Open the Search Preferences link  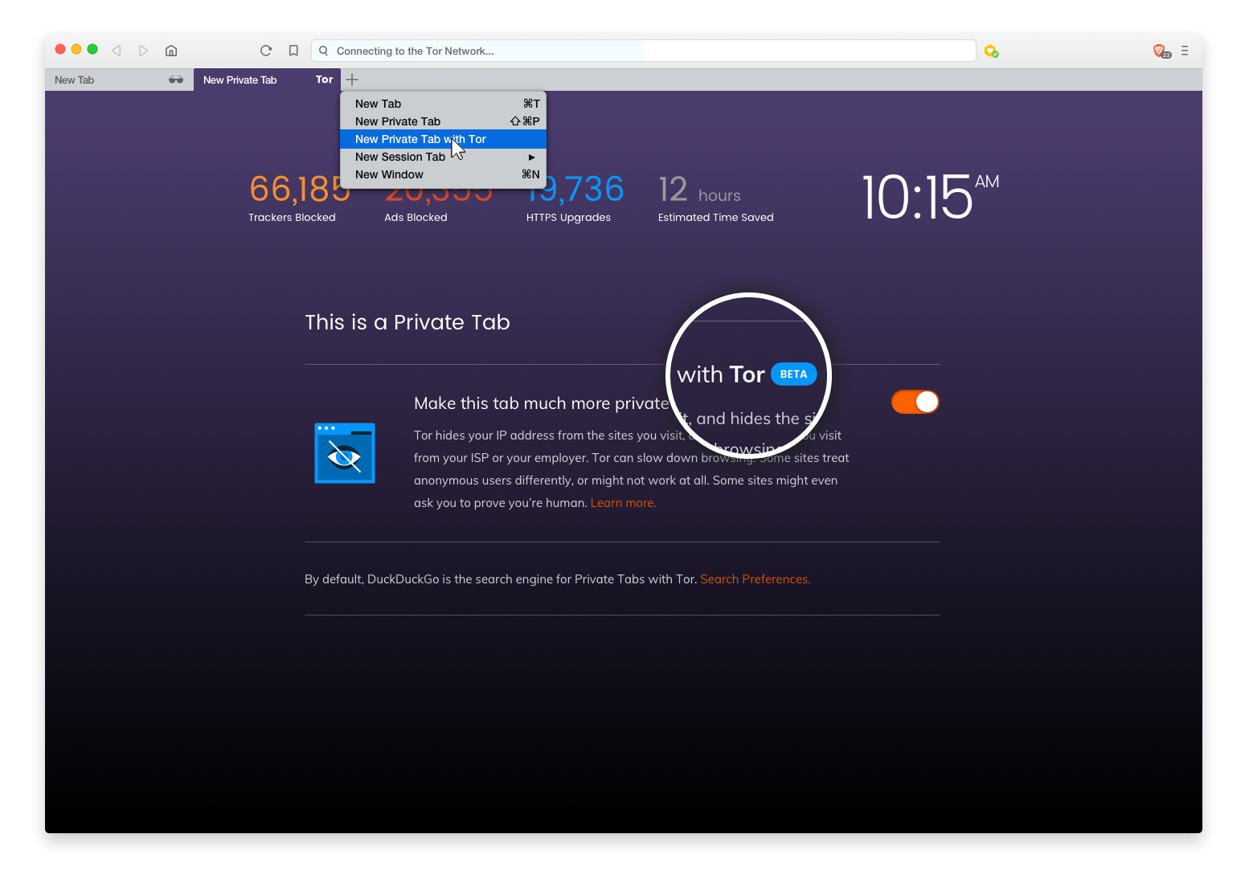click(755, 579)
